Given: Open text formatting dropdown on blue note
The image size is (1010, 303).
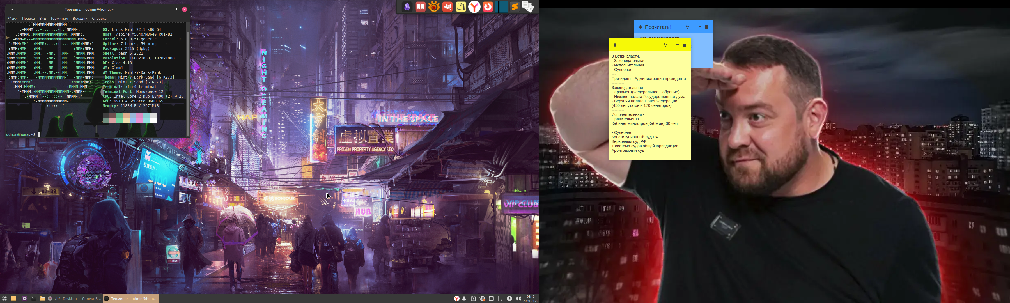Looking at the screenshot, I should click(x=688, y=27).
